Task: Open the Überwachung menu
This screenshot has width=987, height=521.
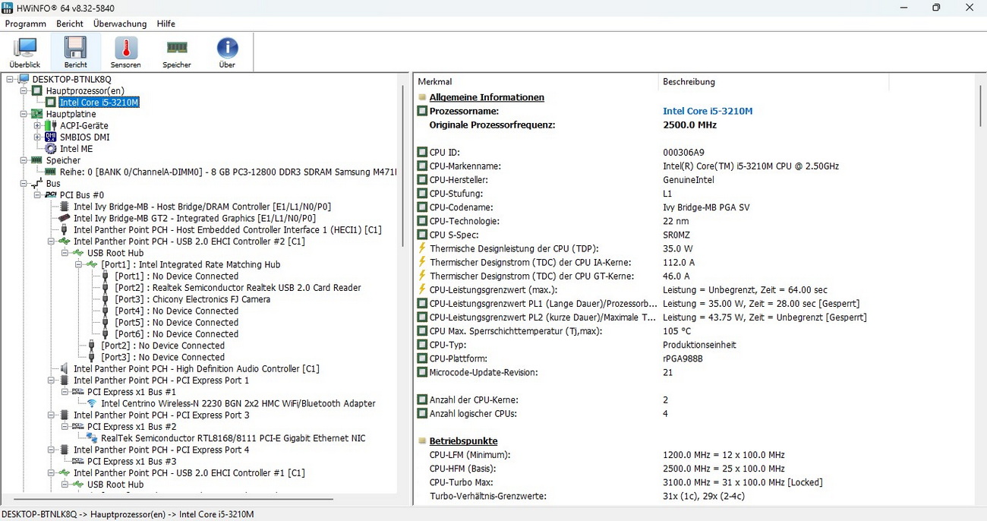Action: pos(119,24)
